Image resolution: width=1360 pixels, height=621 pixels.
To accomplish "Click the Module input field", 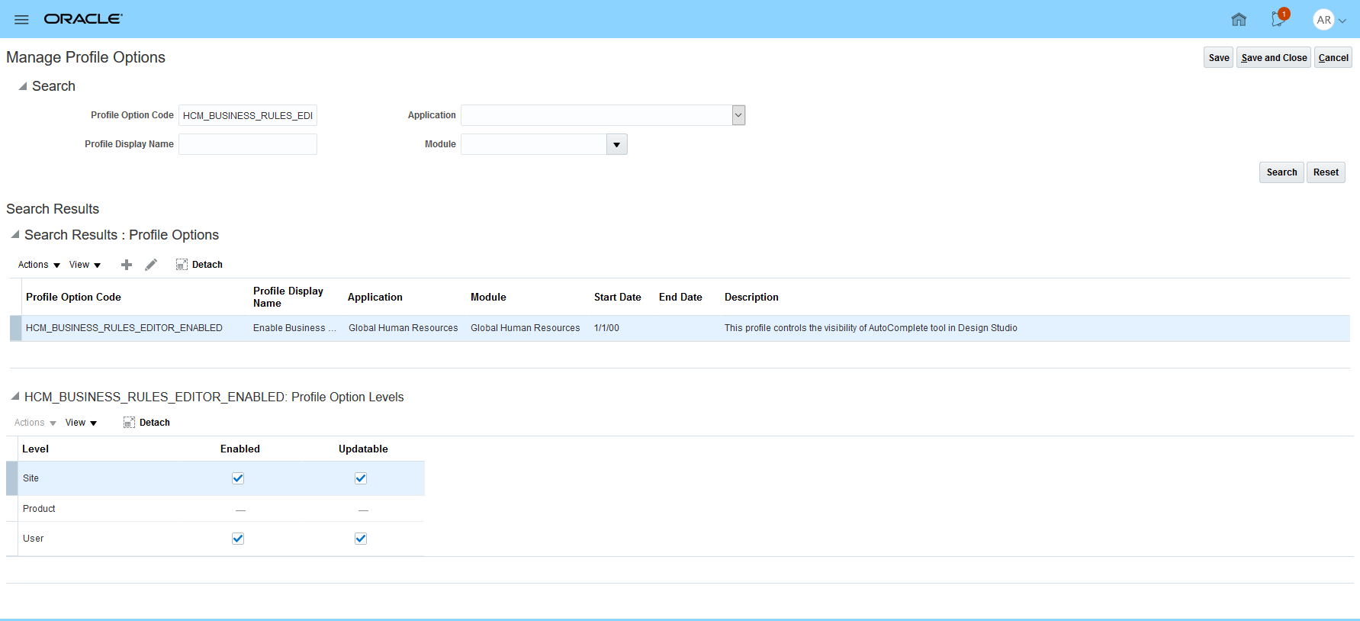I will (x=534, y=144).
